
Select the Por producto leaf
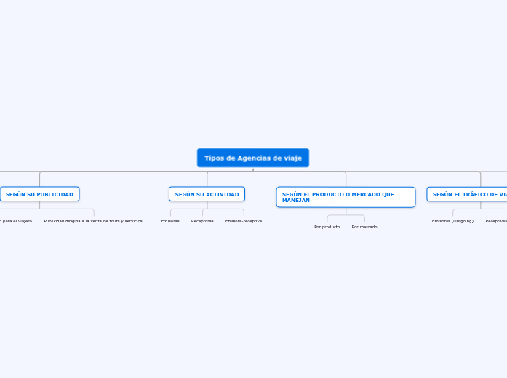[x=327, y=227]
